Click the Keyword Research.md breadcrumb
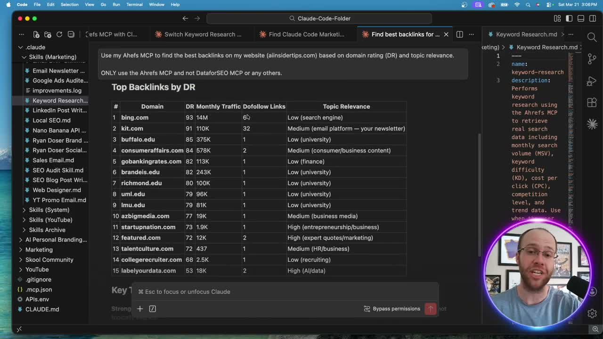603x339 pixels. [x=546, y=47]
